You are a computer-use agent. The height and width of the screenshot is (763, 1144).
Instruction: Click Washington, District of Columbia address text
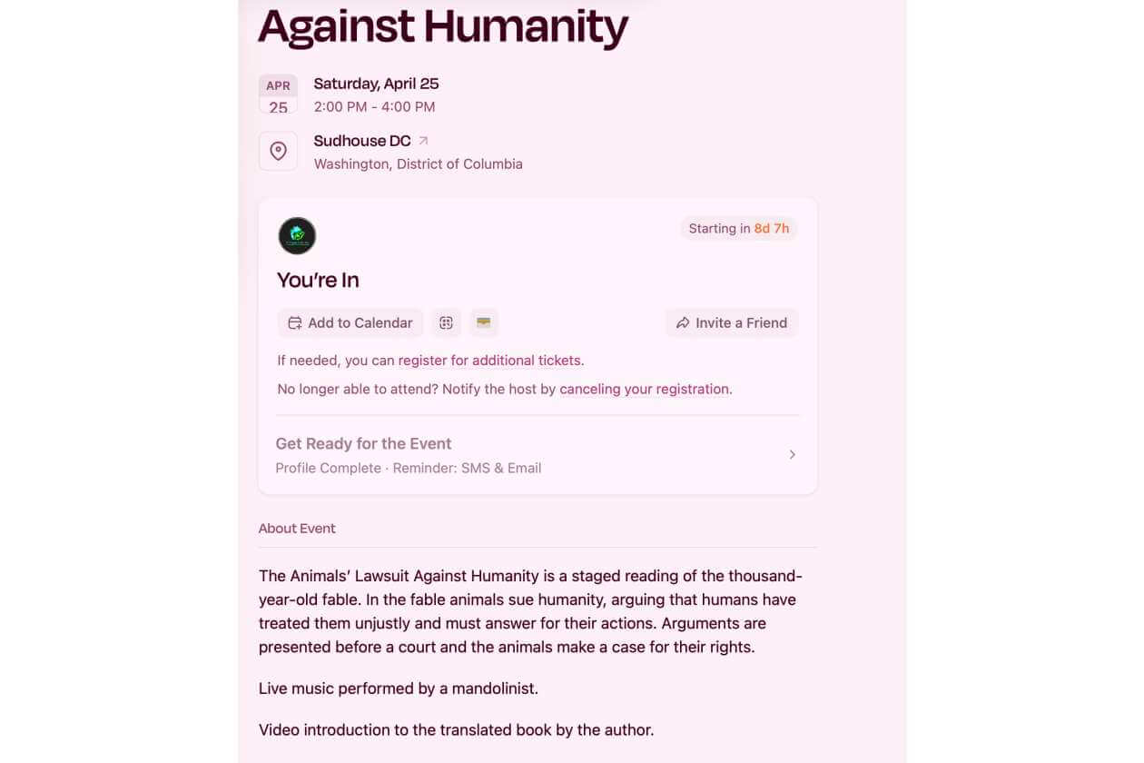tap(418, 164)
